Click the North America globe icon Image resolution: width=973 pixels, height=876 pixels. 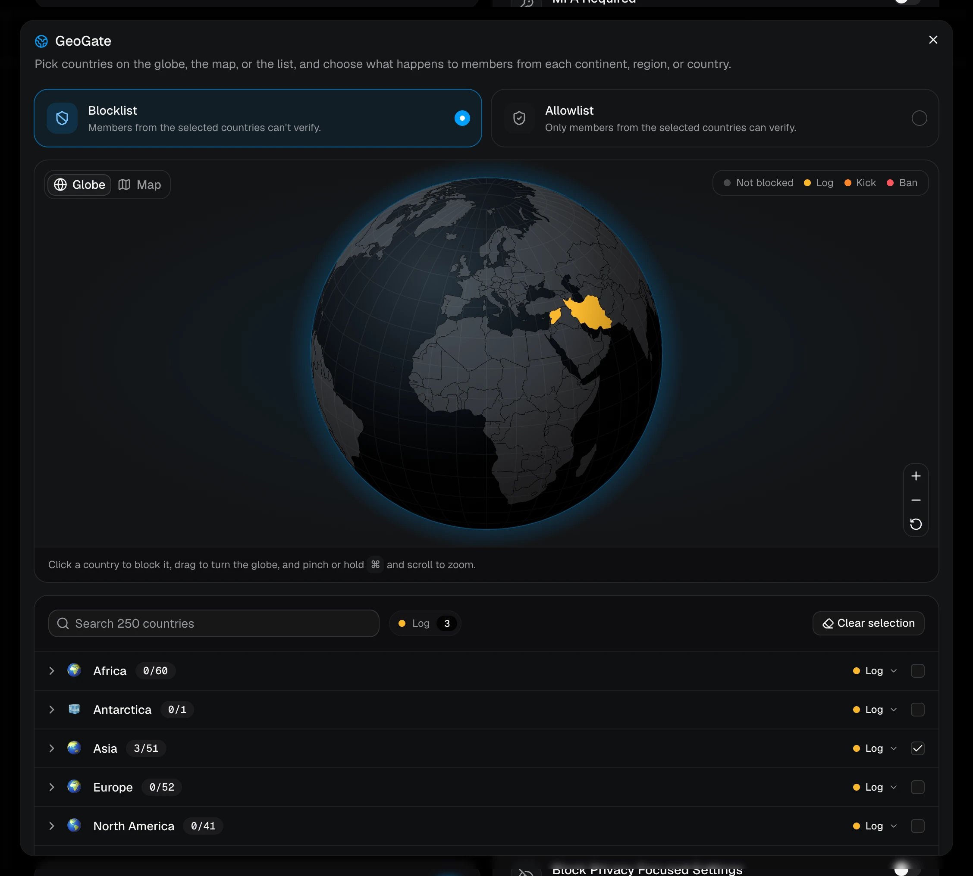point(74,825)
